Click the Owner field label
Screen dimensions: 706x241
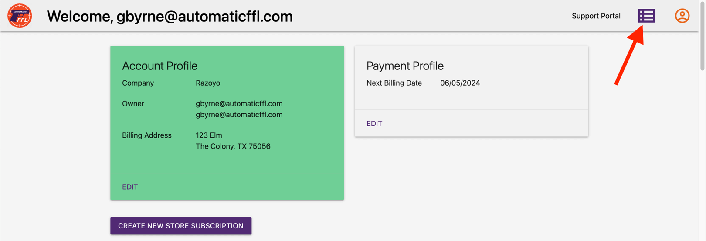[133, 104]
